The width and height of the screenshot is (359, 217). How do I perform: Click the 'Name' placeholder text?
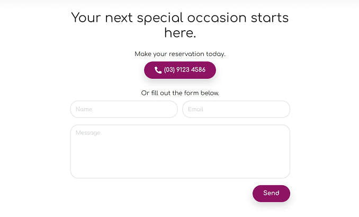point(84,110)
